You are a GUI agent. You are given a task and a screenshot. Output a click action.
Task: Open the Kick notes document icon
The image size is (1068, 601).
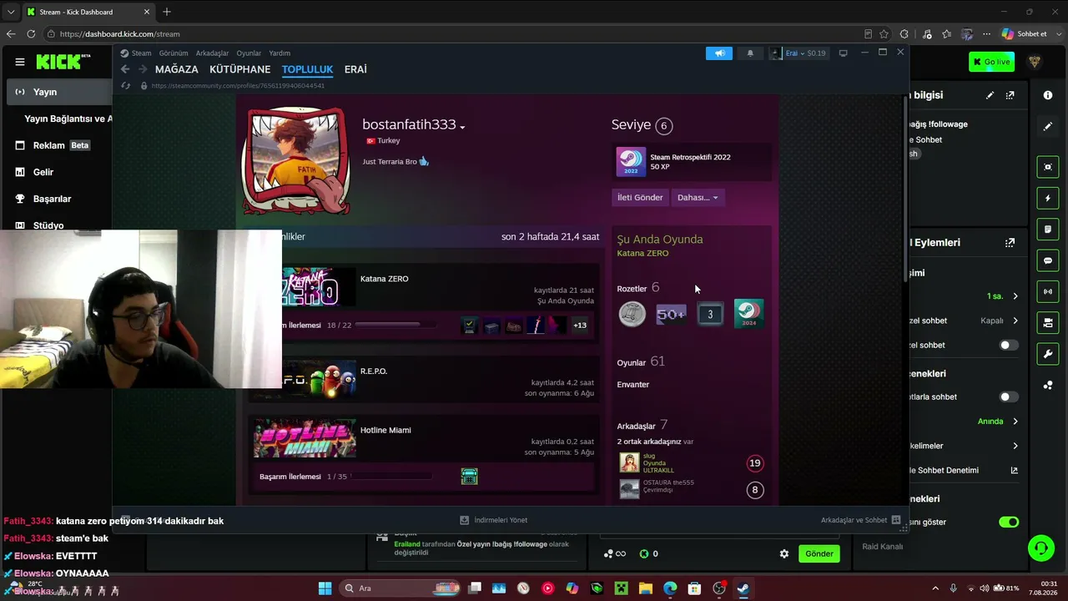tap(1048, 229)
